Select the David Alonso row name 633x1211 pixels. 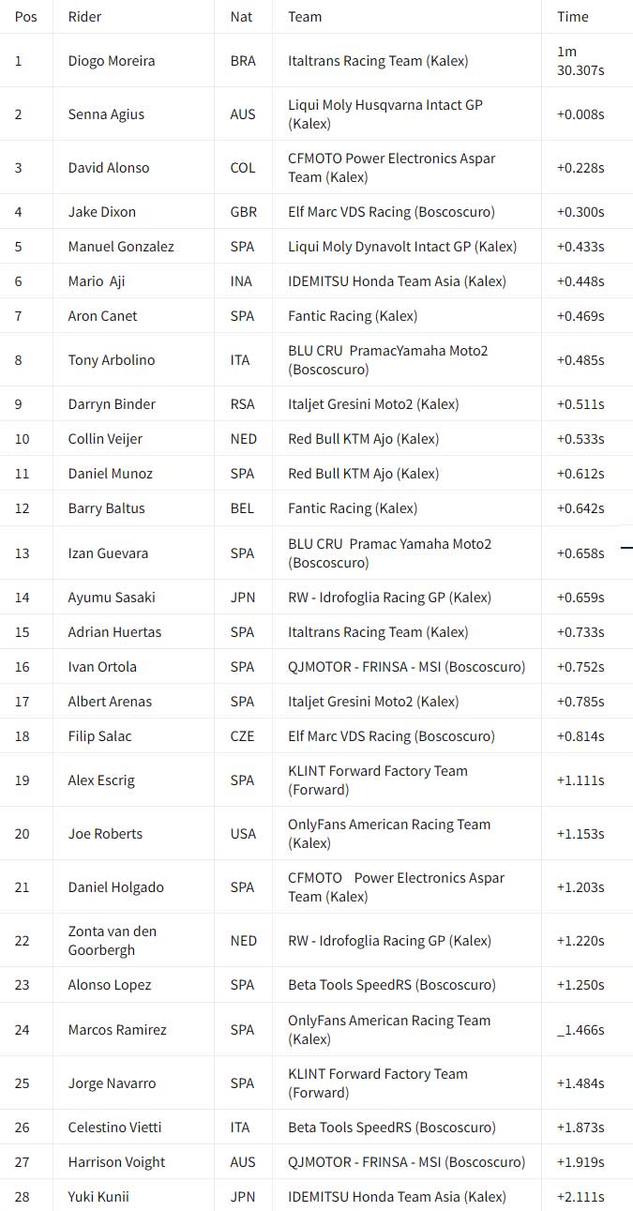pyautogui.click(x=109, y=168)
